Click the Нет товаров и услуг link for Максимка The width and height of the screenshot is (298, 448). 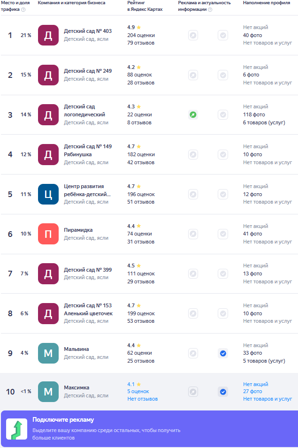(267, 399)
